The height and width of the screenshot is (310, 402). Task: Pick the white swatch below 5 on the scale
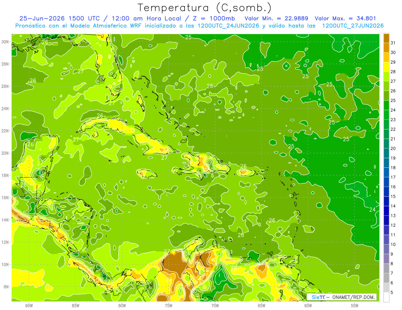pos(386,297)
